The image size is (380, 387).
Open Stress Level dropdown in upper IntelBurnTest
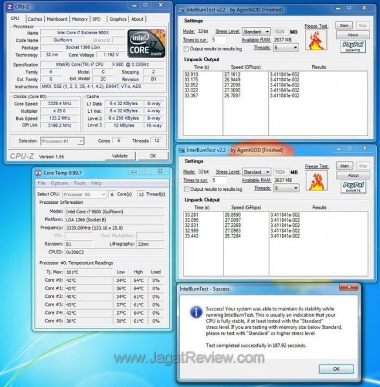[256, 32]
